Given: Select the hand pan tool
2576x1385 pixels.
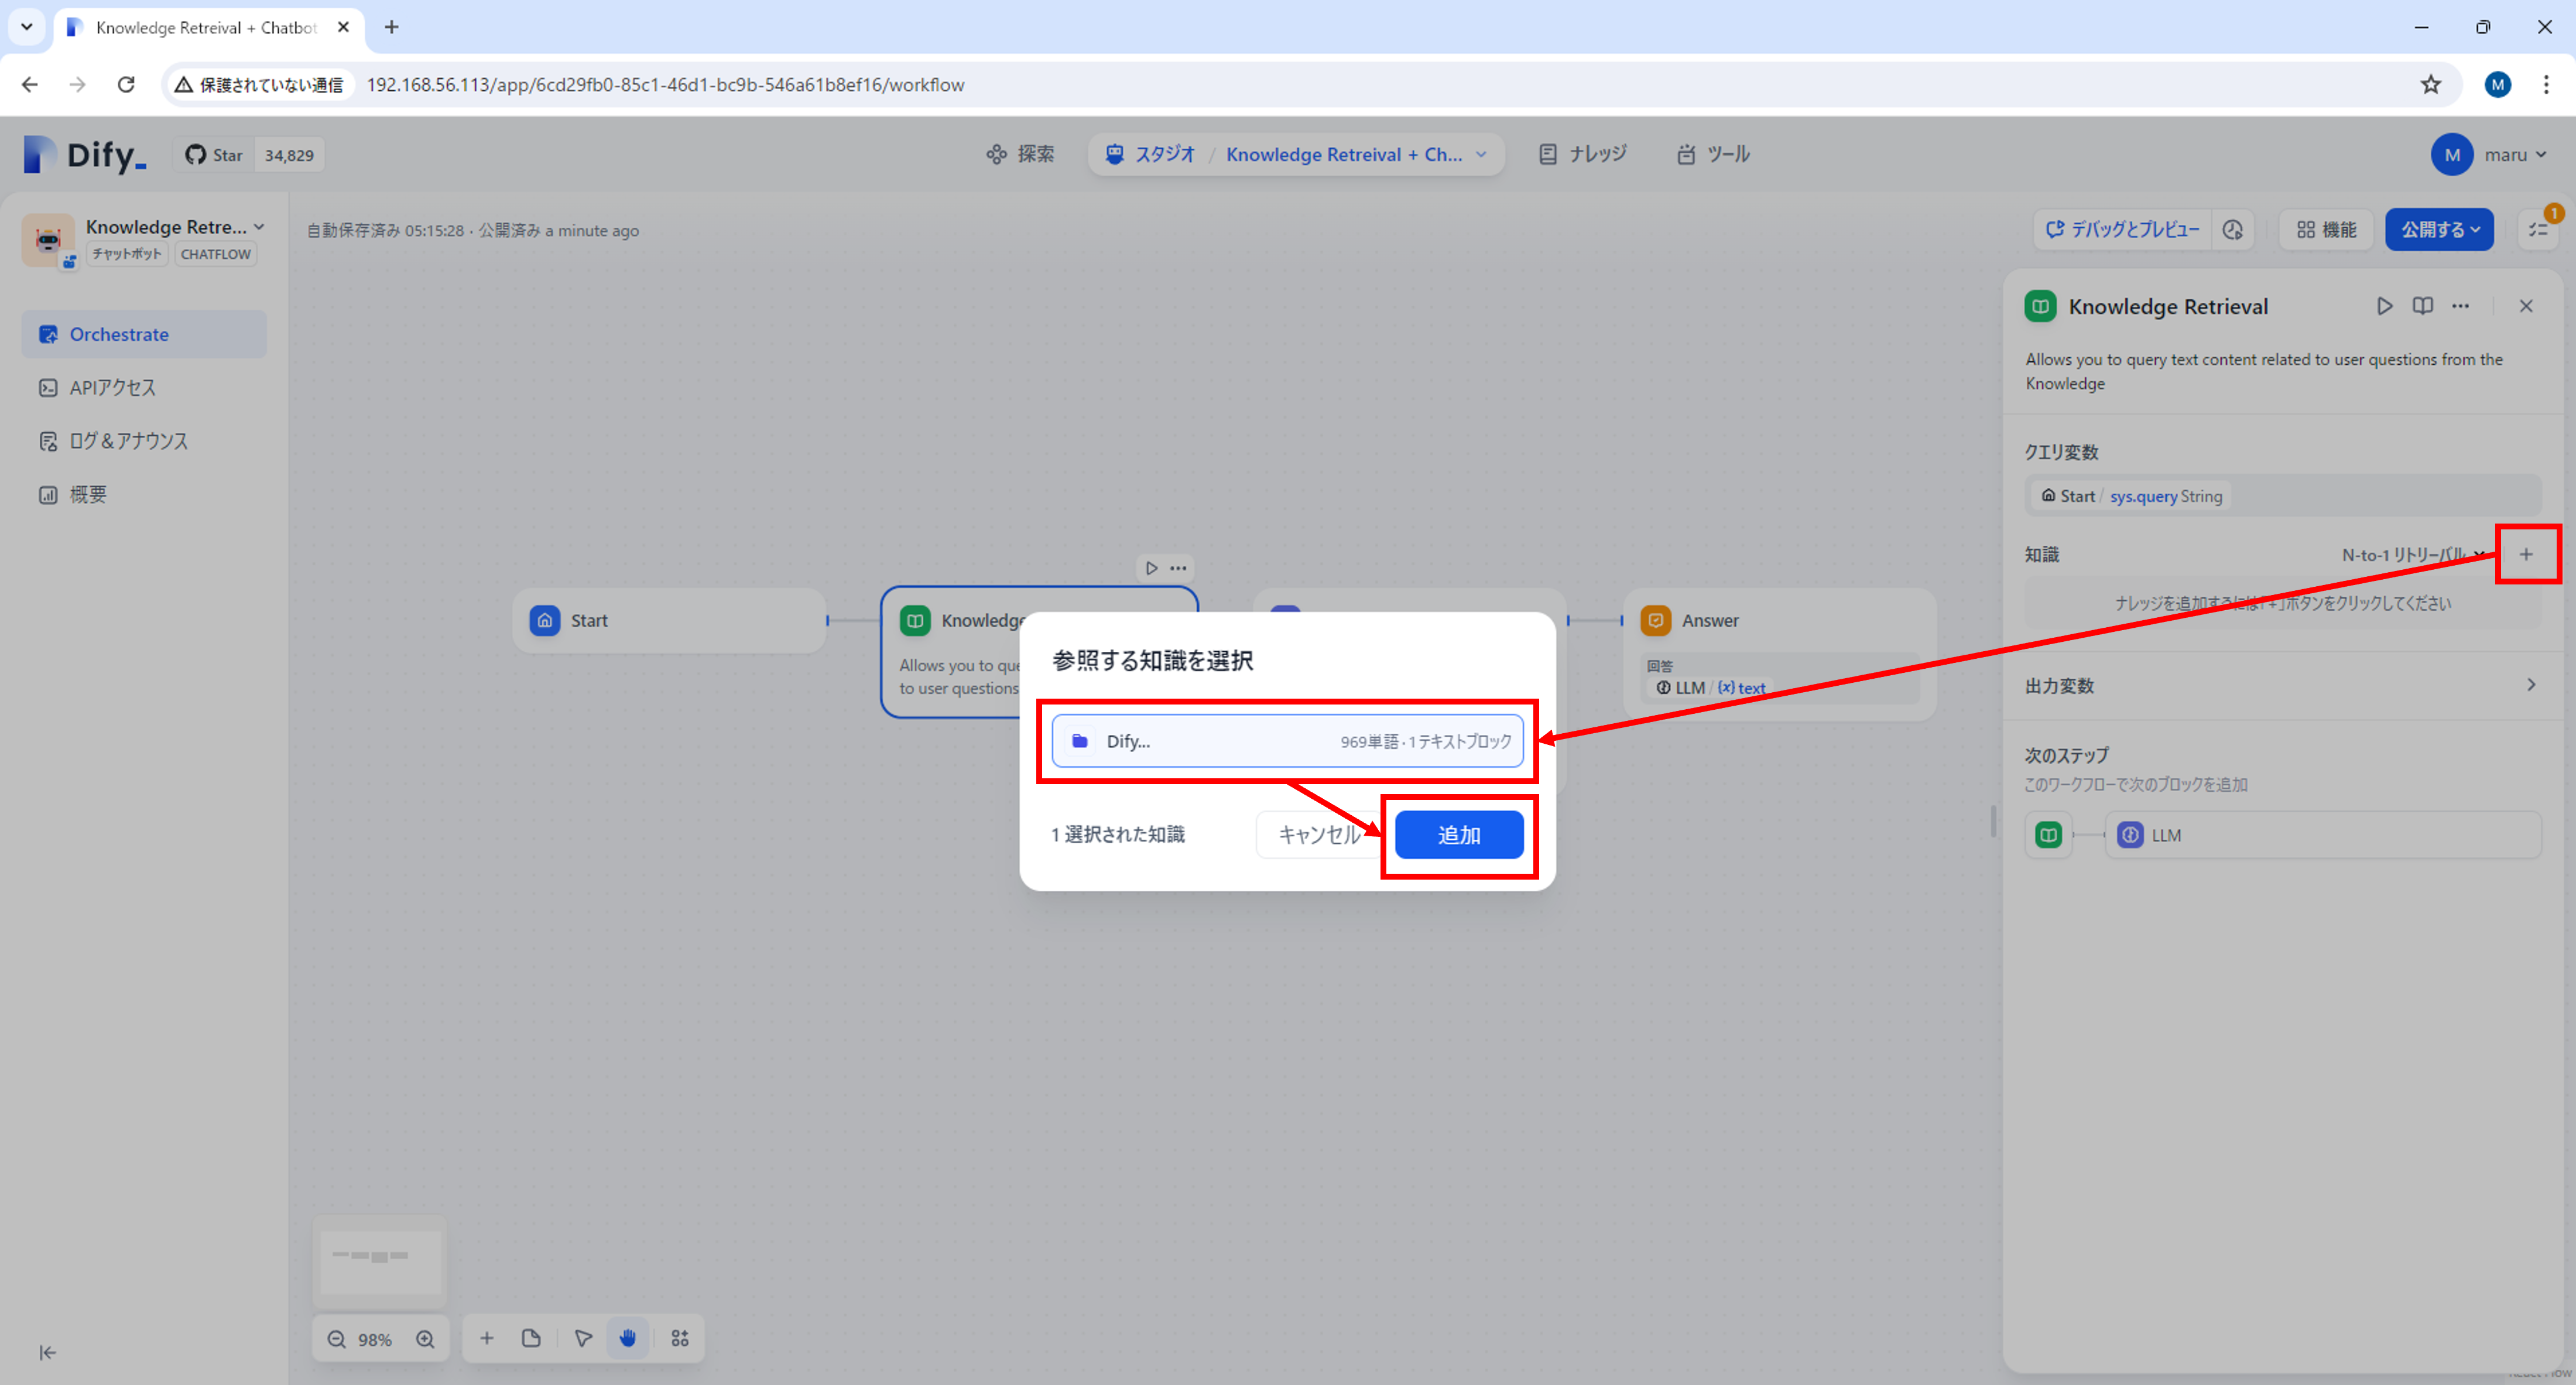Looking at the screenshot, I should click(x=628, y=1338).
